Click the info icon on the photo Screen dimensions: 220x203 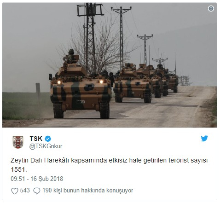[x=211, y=9]
